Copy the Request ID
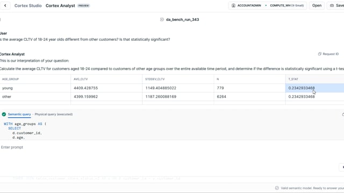The image size is (344, 193). pos(328,54)
